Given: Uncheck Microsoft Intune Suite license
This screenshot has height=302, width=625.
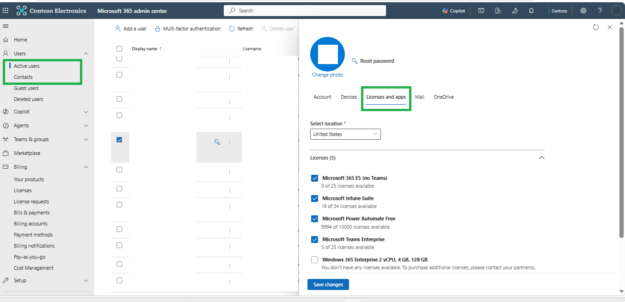Looking at the screenshot, I should click(315, 198).
